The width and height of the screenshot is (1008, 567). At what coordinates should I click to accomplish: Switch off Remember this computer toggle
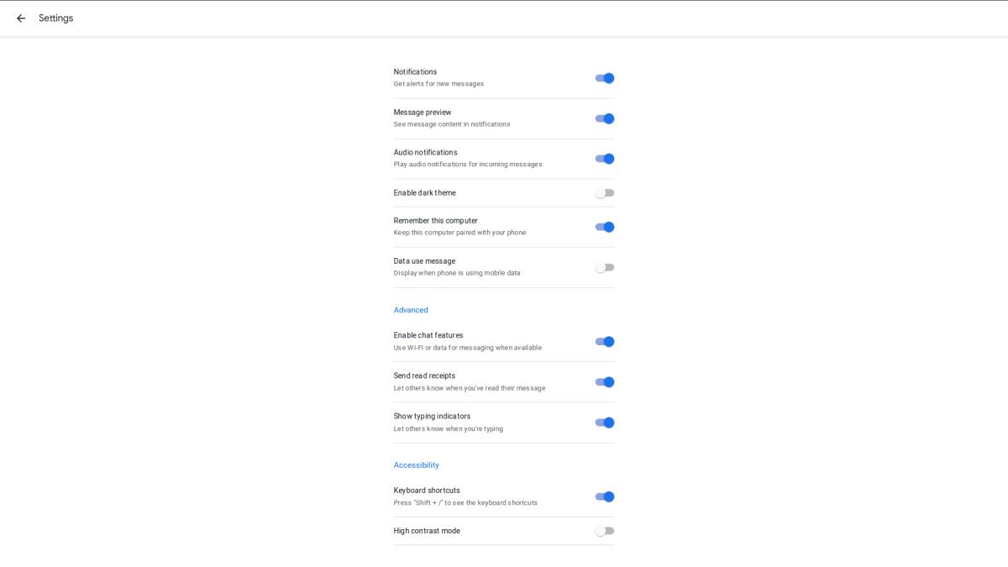[x=605, y=227]
